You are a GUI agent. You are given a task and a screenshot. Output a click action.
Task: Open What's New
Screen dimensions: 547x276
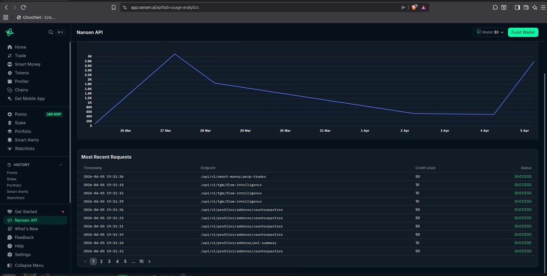[26, 229]
